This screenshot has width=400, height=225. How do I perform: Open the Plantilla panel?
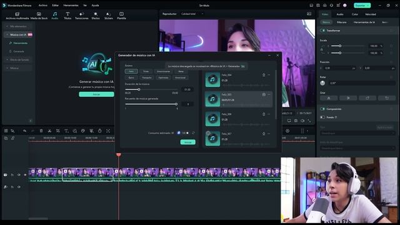click(121, 16)
